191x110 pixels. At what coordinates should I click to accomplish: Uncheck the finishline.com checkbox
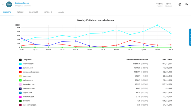click(x=21, y=64)
